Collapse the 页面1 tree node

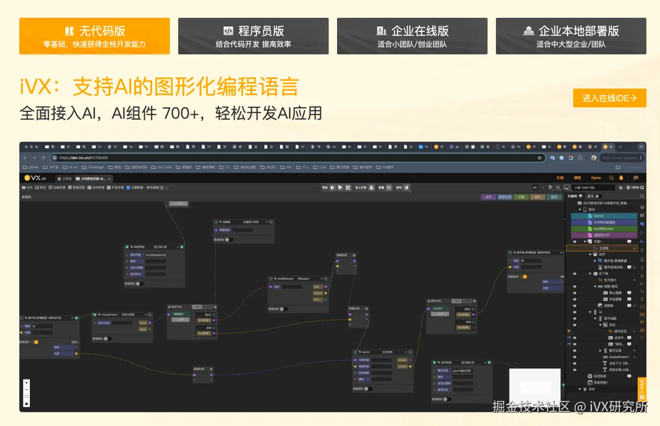click(584, 241)
